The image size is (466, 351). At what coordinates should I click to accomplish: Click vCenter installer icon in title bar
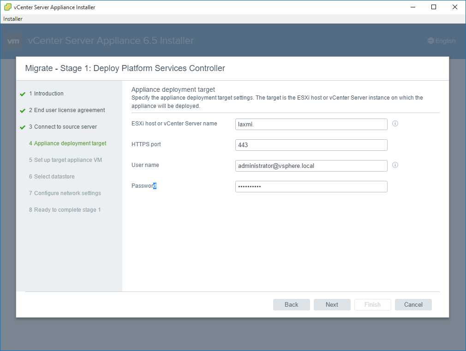8,7
